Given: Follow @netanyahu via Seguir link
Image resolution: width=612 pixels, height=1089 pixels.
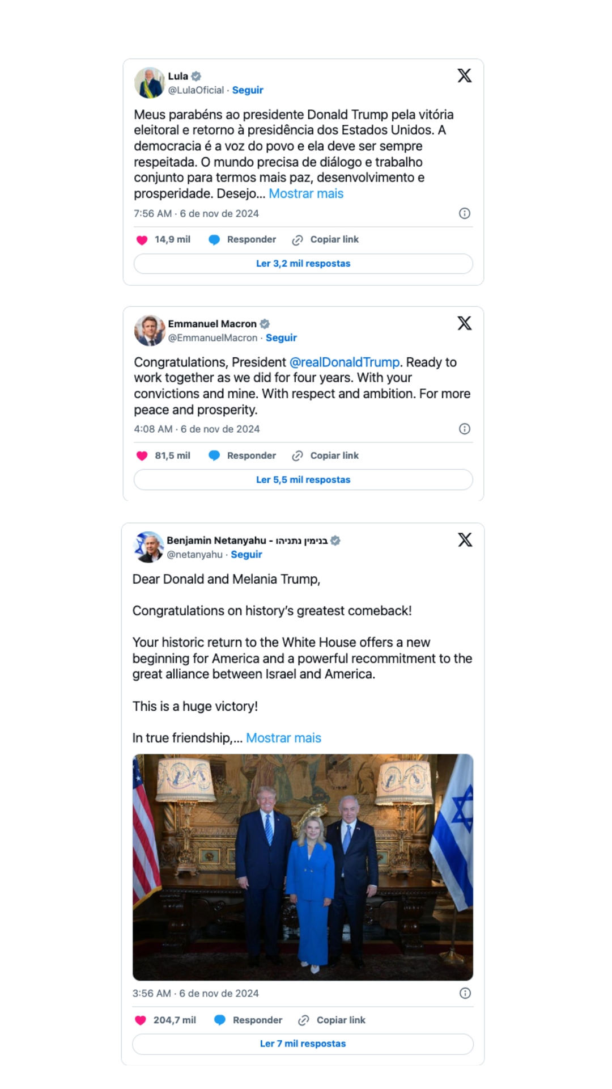Looking at the screenshot, I should click(246, 555).
